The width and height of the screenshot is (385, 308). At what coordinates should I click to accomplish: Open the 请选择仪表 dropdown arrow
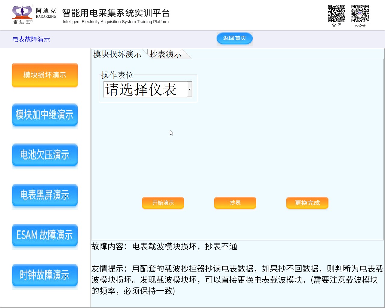pyautogui.click(x=189, y=89)
